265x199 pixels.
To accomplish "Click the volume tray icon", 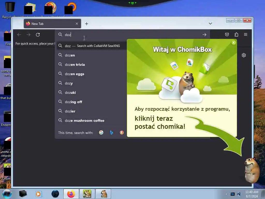I will point(239,194).
